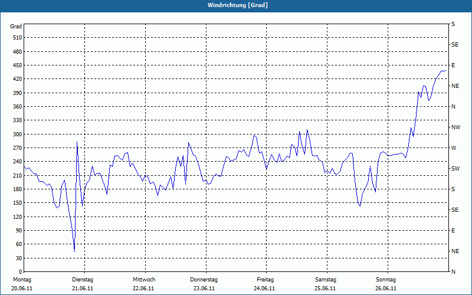
Task: Click the 180 degree axis label
Action: [x=18, y=189]
